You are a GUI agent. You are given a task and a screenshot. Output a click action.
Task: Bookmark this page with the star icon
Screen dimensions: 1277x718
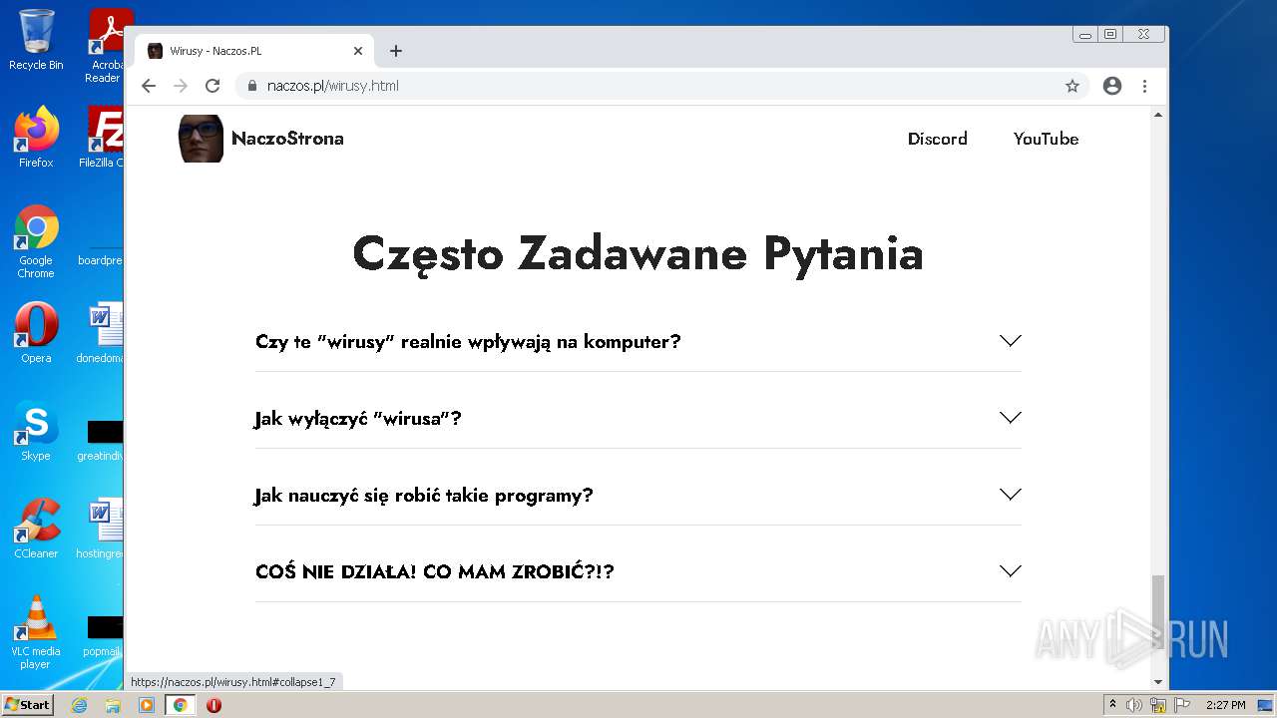tap(1072, 86)
